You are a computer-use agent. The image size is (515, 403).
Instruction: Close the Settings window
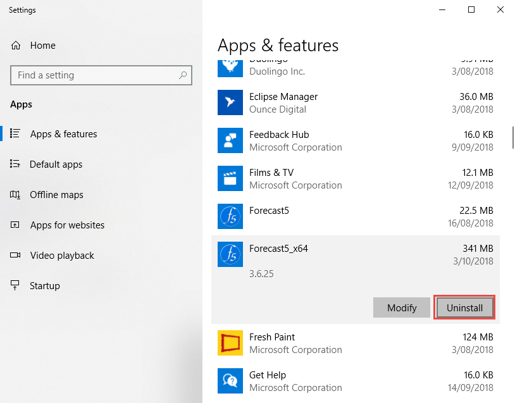[500, 9]
